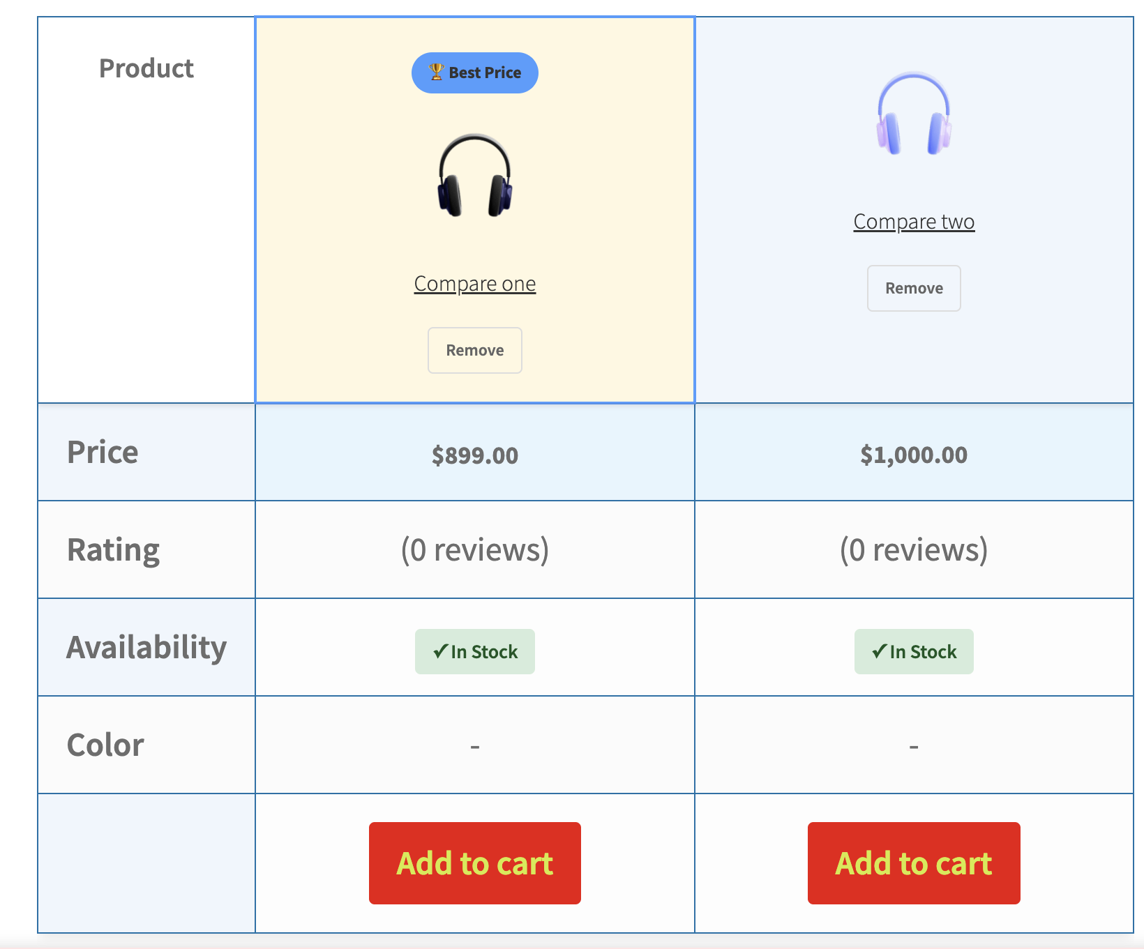Image resolution: width=1144 pixels, height=949 pixels.
Task: Open the Compare two product link
Action: click(914, 222)
